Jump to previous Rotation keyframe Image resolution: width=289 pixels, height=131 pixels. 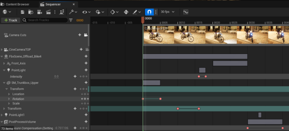(82, 99)
